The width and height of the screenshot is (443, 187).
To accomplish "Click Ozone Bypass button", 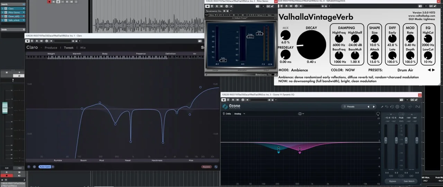I will (x=392, y=181).
